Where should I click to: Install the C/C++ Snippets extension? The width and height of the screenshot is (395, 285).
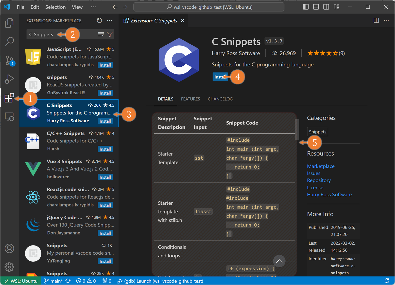coord(105,149)
